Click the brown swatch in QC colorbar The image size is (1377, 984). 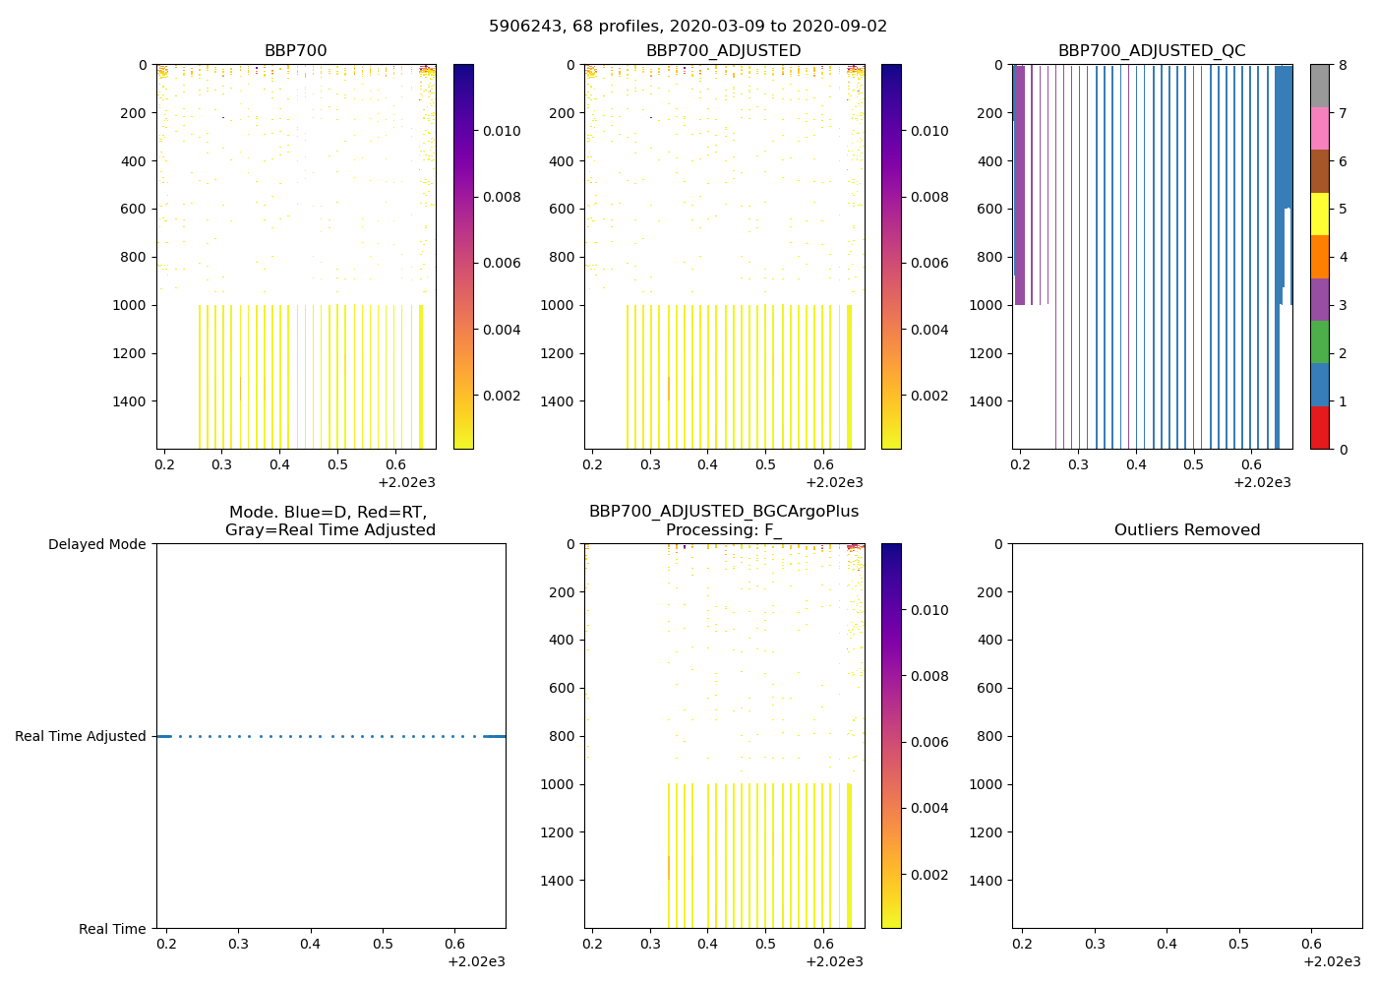point(1319,172)
